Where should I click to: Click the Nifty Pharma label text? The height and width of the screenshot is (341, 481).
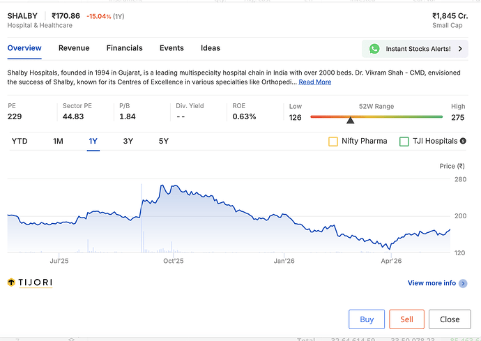pos(364,141)
